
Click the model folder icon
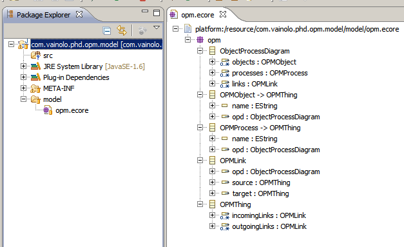[x=35, y=99]
